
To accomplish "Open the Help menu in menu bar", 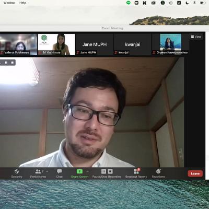I will tap(22, 3).
